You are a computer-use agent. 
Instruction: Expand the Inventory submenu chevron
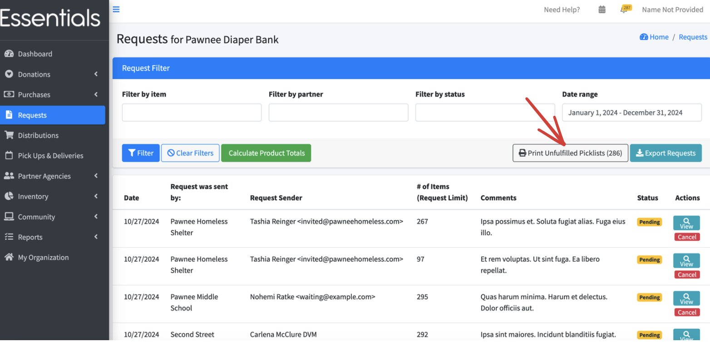click(x=96, y=196)
